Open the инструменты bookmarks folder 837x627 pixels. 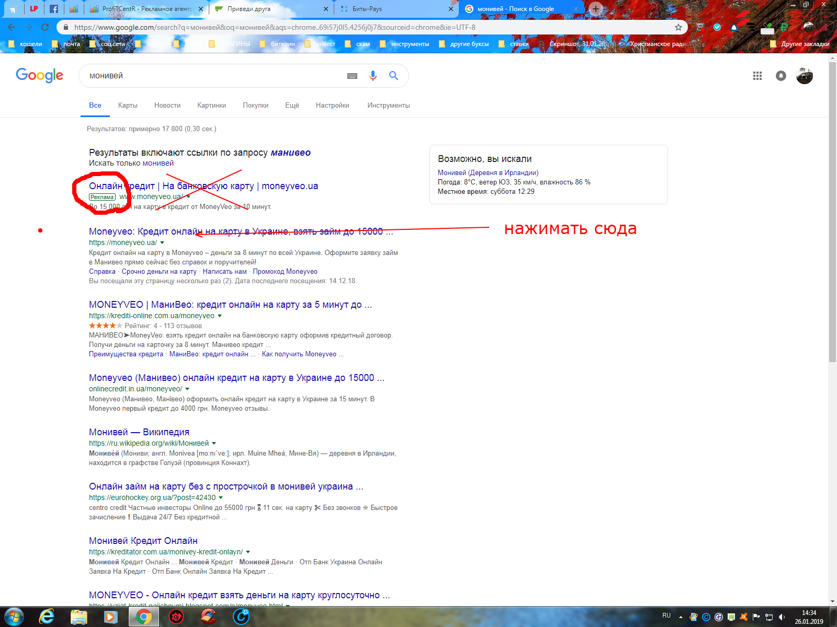404,44
